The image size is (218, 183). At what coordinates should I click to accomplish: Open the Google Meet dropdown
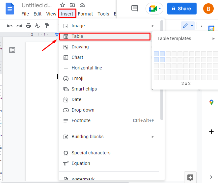point(154,9)
